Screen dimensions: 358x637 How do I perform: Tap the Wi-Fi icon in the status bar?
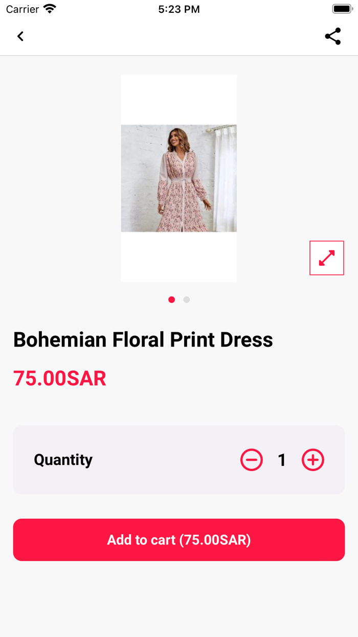click(49, 8)
